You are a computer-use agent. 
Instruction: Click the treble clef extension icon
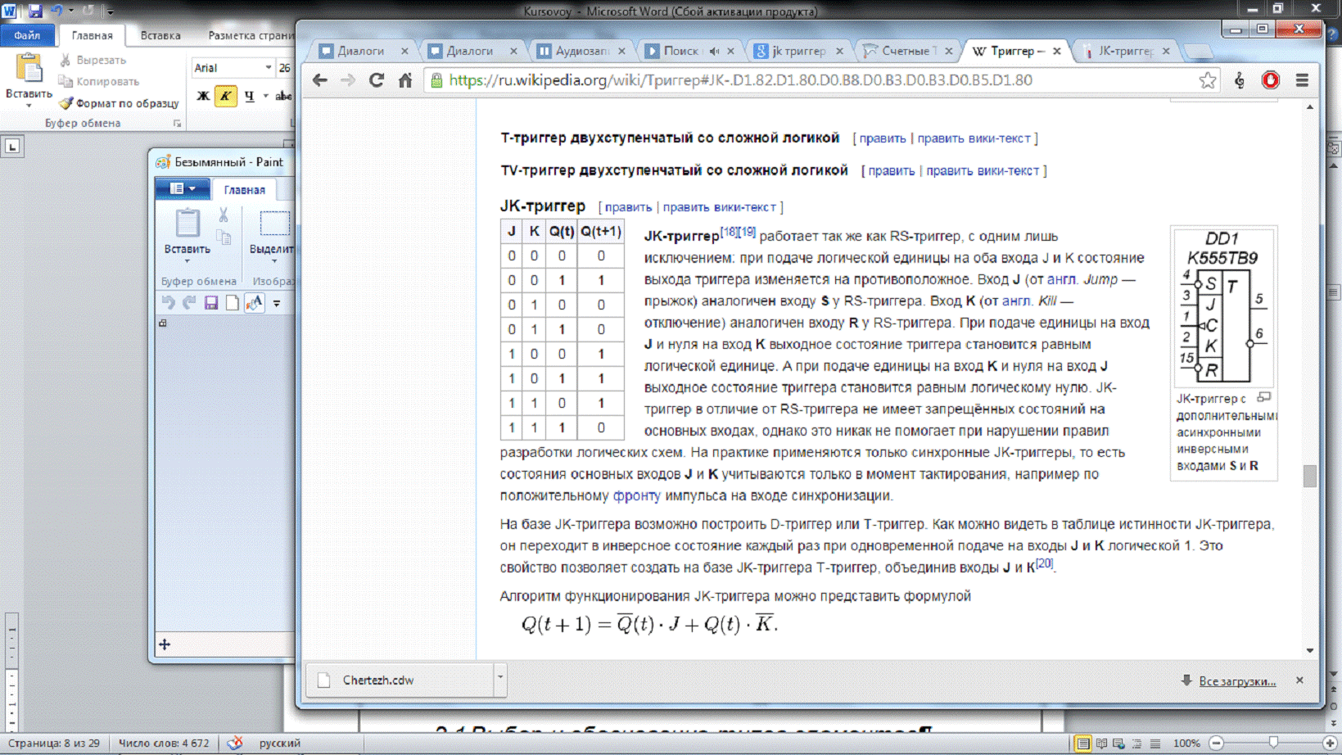1240,80
